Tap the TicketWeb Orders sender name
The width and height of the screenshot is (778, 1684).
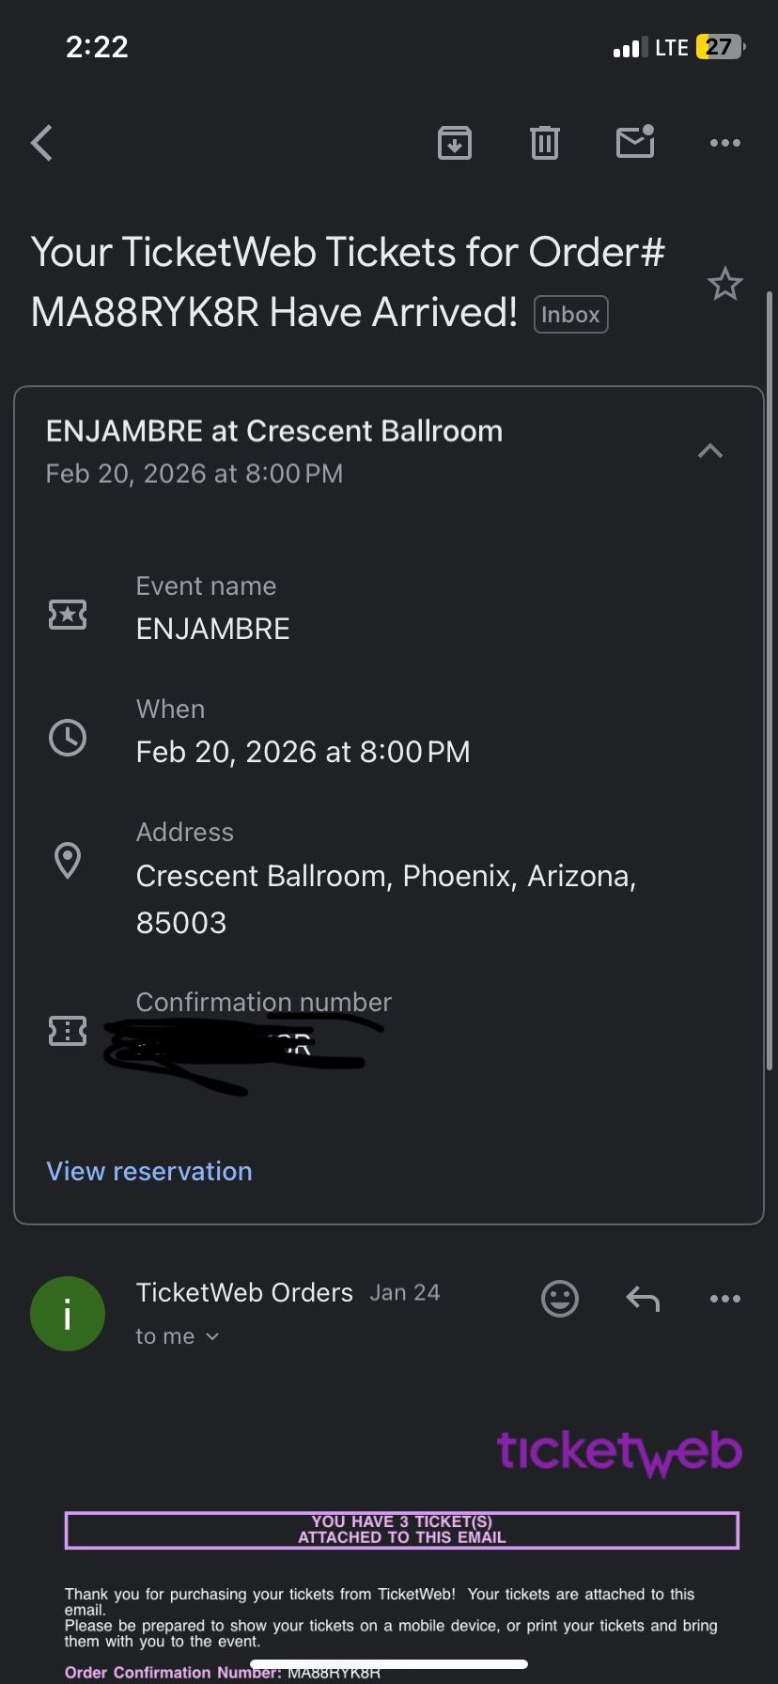tap(244, 1293)
